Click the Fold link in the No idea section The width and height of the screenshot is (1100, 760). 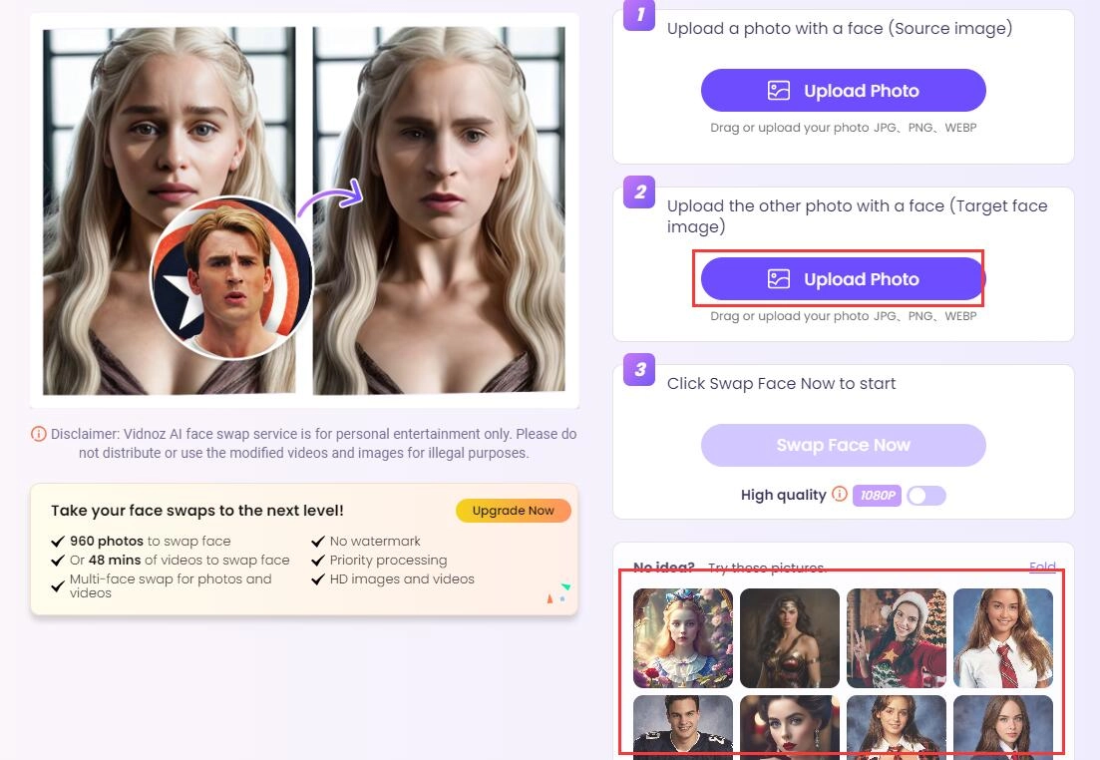click(1042, 567)
